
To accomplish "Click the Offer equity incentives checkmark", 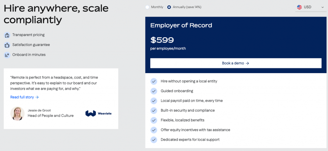I will coord(154,130).
